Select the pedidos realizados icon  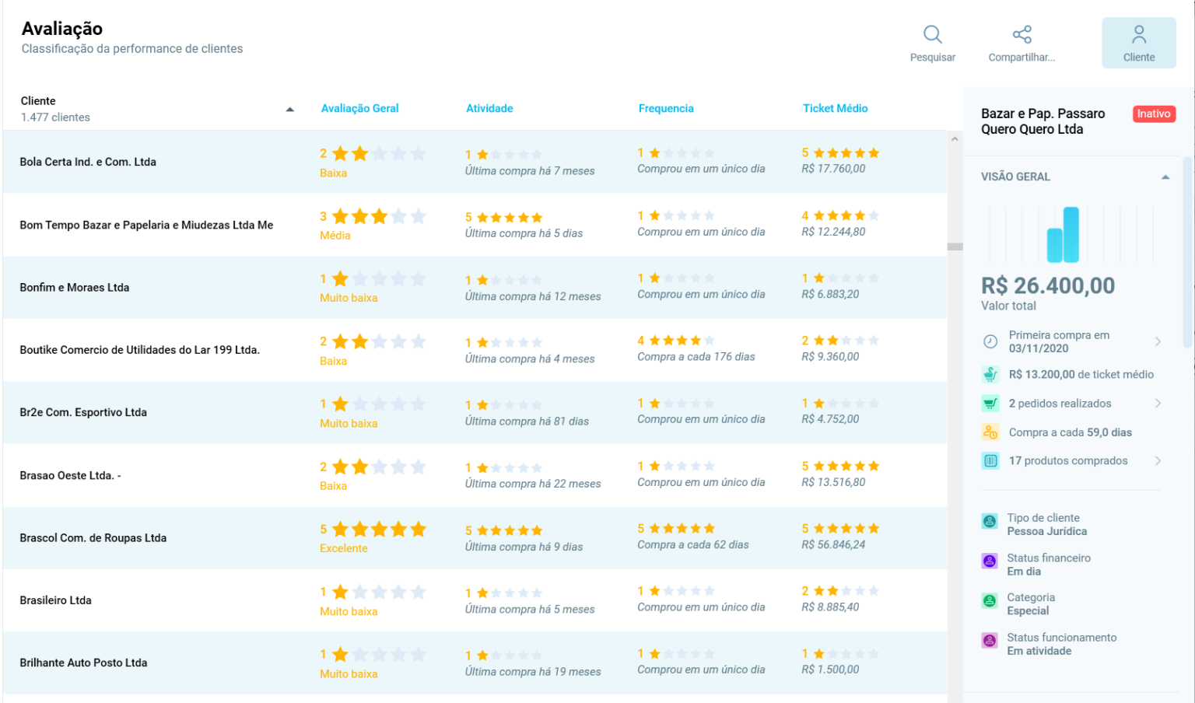pos(990,403)
